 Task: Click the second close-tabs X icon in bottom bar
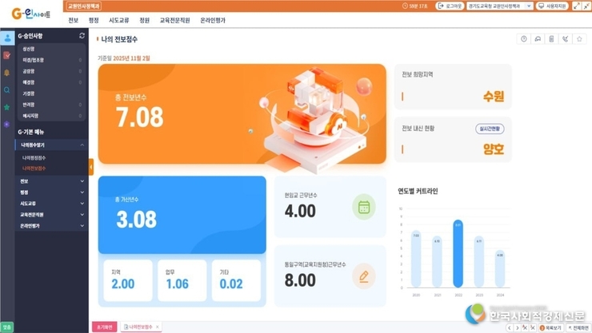point(533,327)
